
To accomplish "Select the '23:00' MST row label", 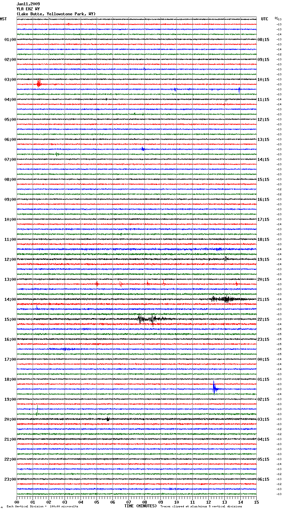I will click(10, 479).
